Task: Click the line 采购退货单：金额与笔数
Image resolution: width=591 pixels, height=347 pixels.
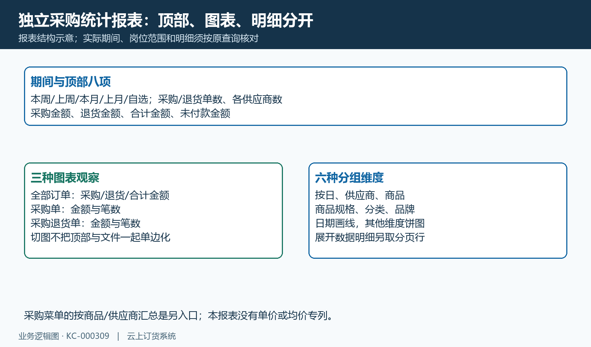Action: tap(86, 223)
